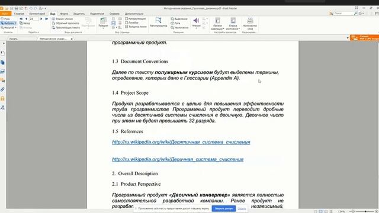Open the Signatures pen panel icon
The height and width of the screenshot is (213, 379).
[2, 108]
